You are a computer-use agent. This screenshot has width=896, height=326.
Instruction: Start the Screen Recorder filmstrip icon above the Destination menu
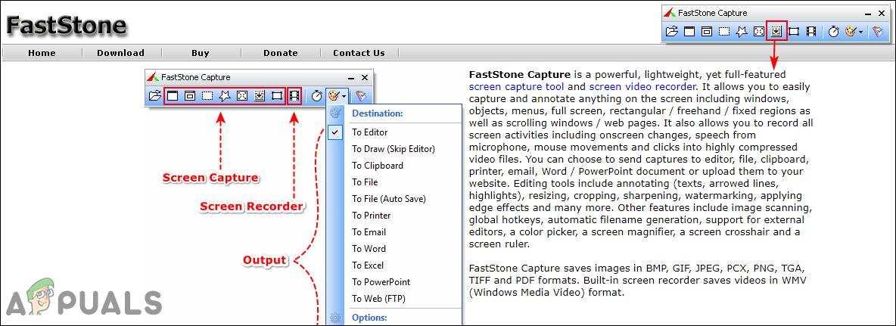[294, 96]
